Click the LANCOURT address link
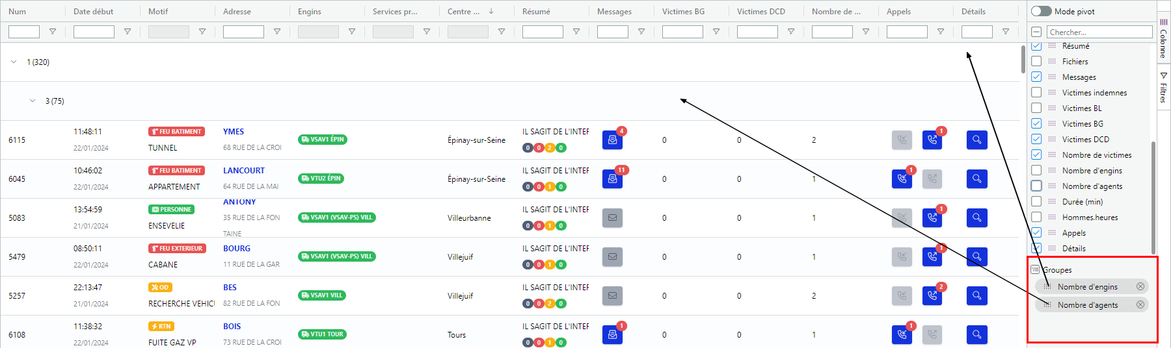 (x=244, y=171)
